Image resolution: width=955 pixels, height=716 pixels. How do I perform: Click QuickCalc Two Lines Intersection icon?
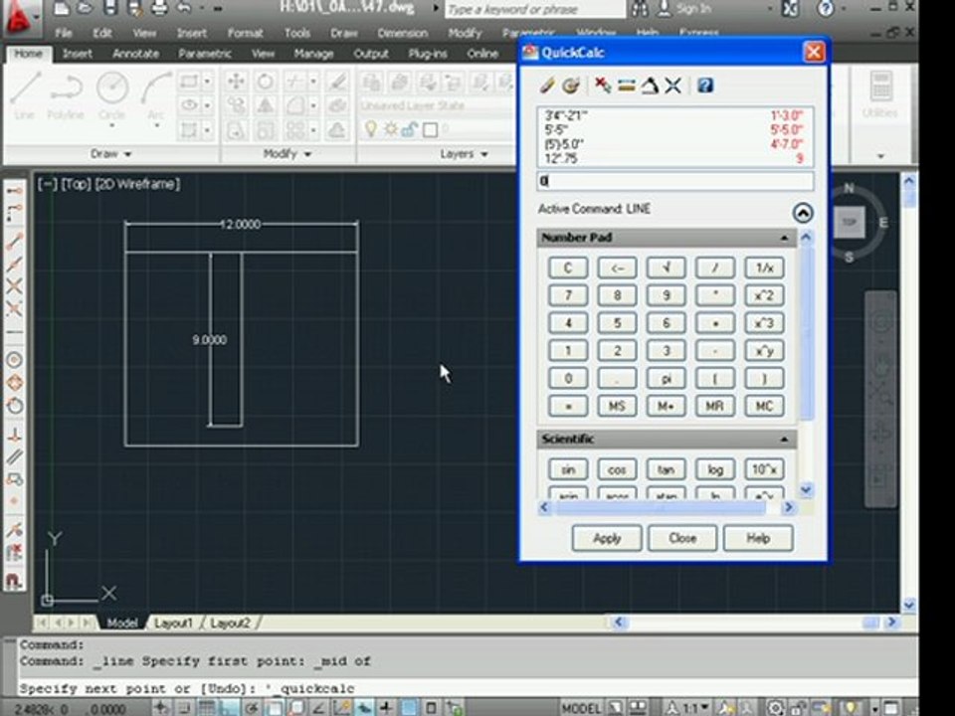(x=672, y=86)
